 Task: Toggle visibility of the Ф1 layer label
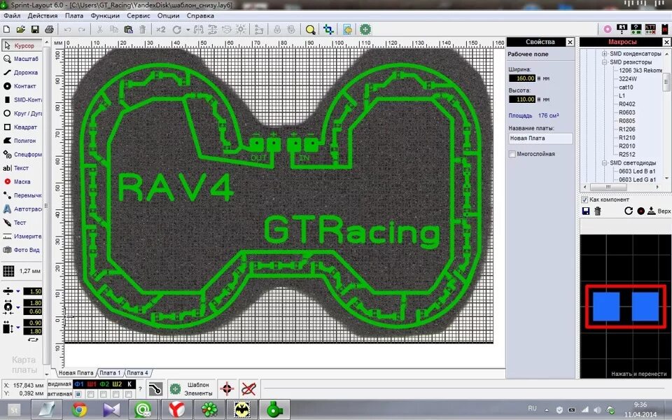coord(79,384)
